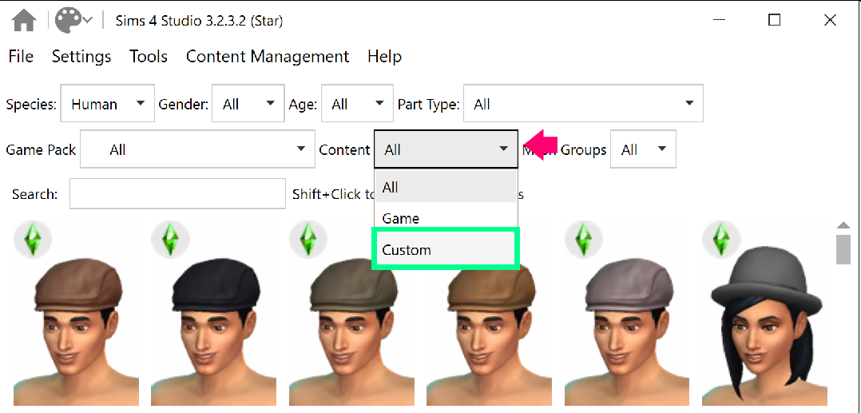Choose Custom in the Content list
Image resolution: width=861 pixels, height=413 pixels.
click(446, 250)
